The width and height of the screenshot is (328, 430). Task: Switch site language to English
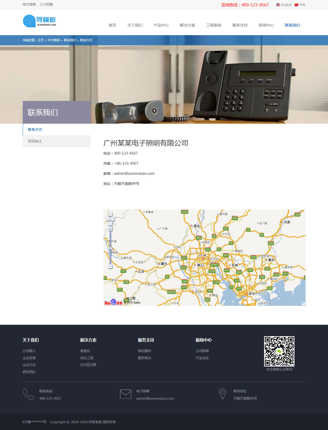click(x=284, y=5)
